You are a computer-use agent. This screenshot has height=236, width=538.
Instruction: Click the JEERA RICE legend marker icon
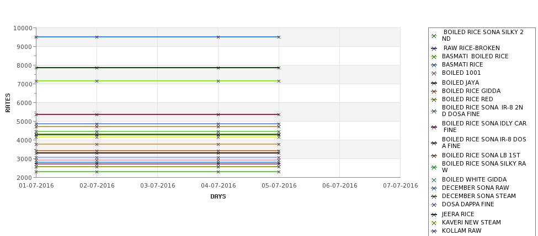434,215
